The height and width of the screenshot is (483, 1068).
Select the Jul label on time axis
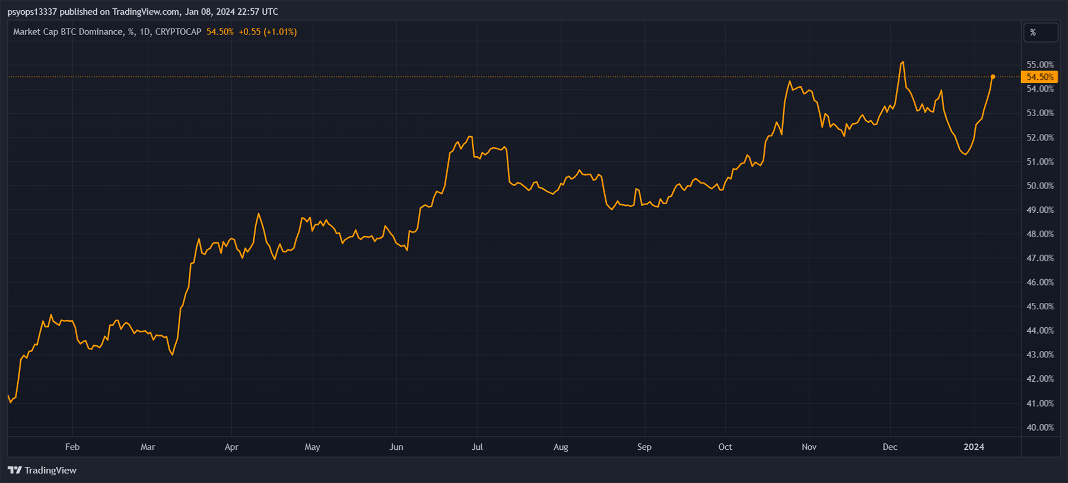pyautogui.click(x=477, y=447)
